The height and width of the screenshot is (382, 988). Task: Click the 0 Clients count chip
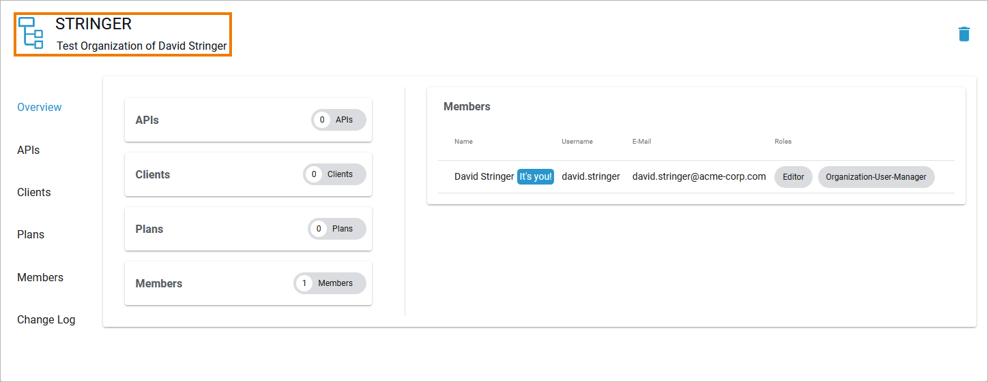pyautogui.click(x=334, y=174)
